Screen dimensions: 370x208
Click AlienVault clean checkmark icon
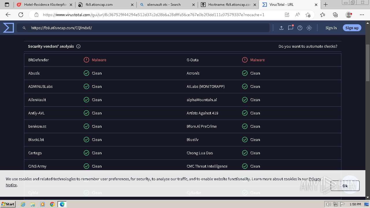point(86,100)
